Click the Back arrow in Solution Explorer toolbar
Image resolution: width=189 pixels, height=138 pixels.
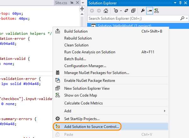[92, 11]
